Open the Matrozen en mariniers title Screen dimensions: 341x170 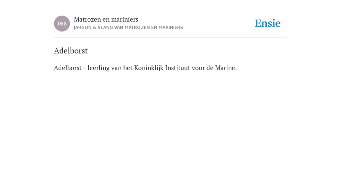pos(106,20)
